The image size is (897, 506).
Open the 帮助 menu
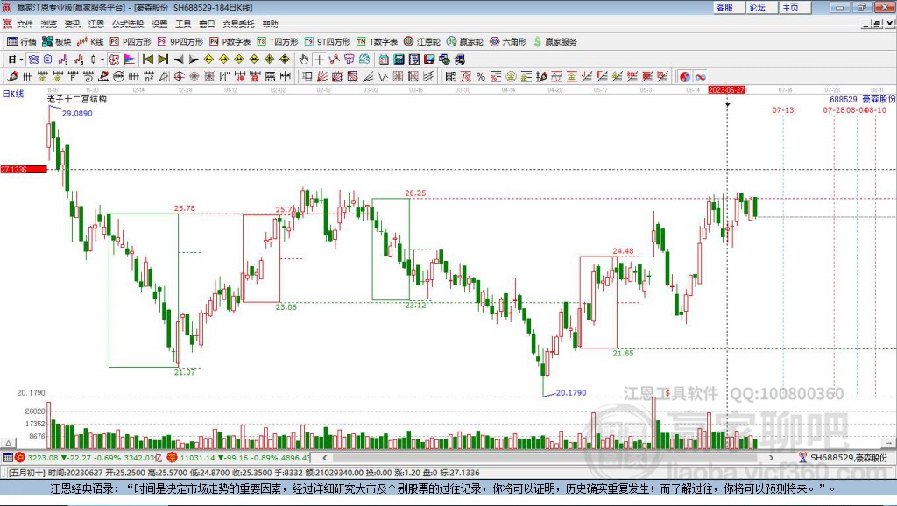(x=270, y=24)
